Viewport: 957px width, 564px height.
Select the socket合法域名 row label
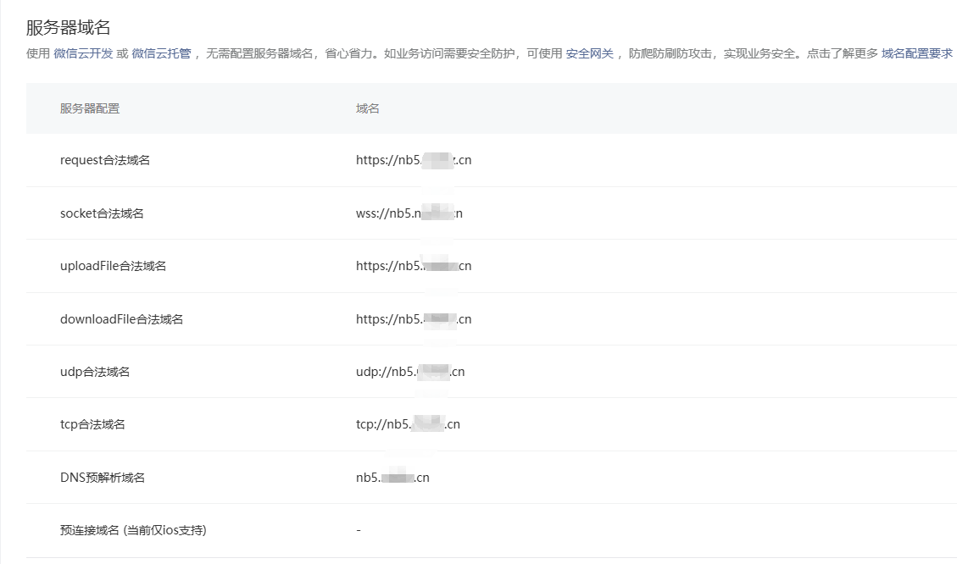tap(102, 213)
